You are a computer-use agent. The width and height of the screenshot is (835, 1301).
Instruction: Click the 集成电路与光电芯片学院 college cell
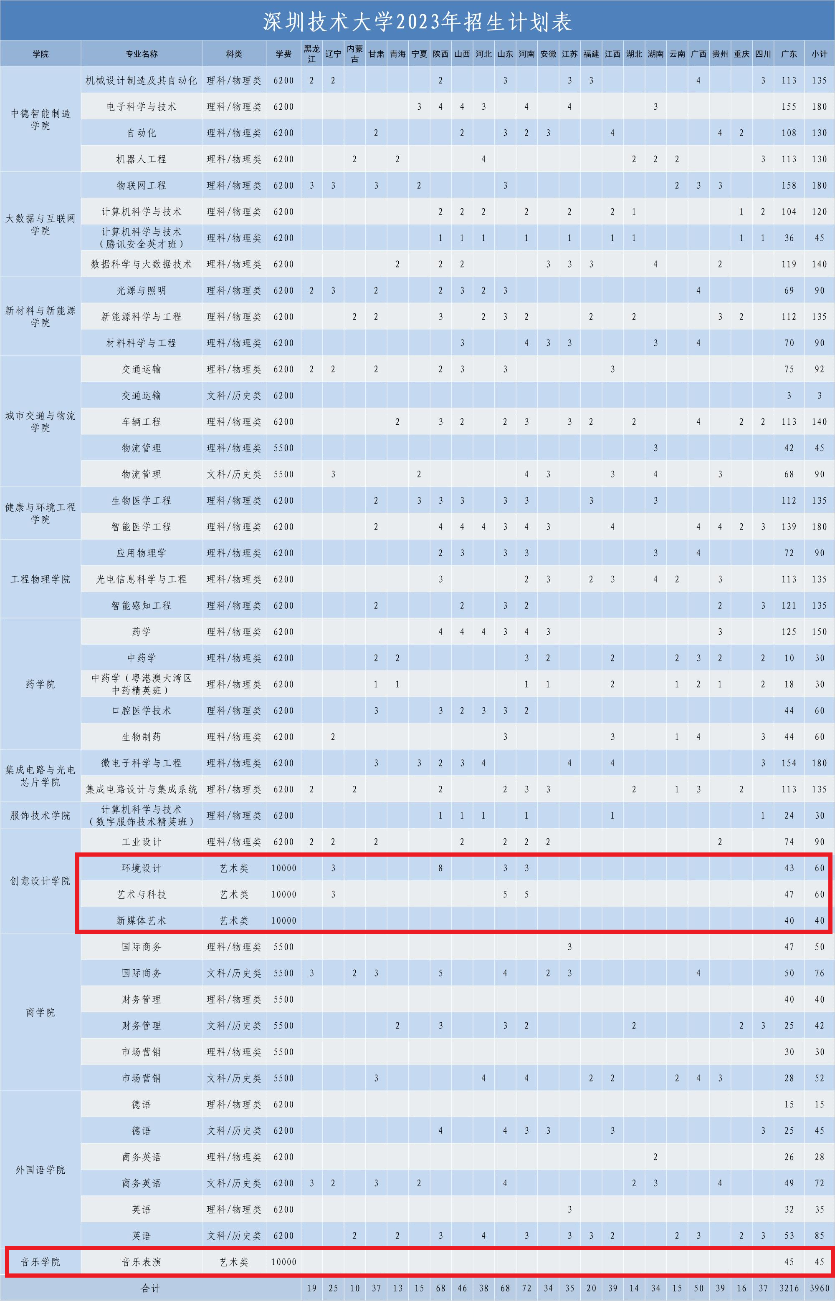(x=40, y=776)
